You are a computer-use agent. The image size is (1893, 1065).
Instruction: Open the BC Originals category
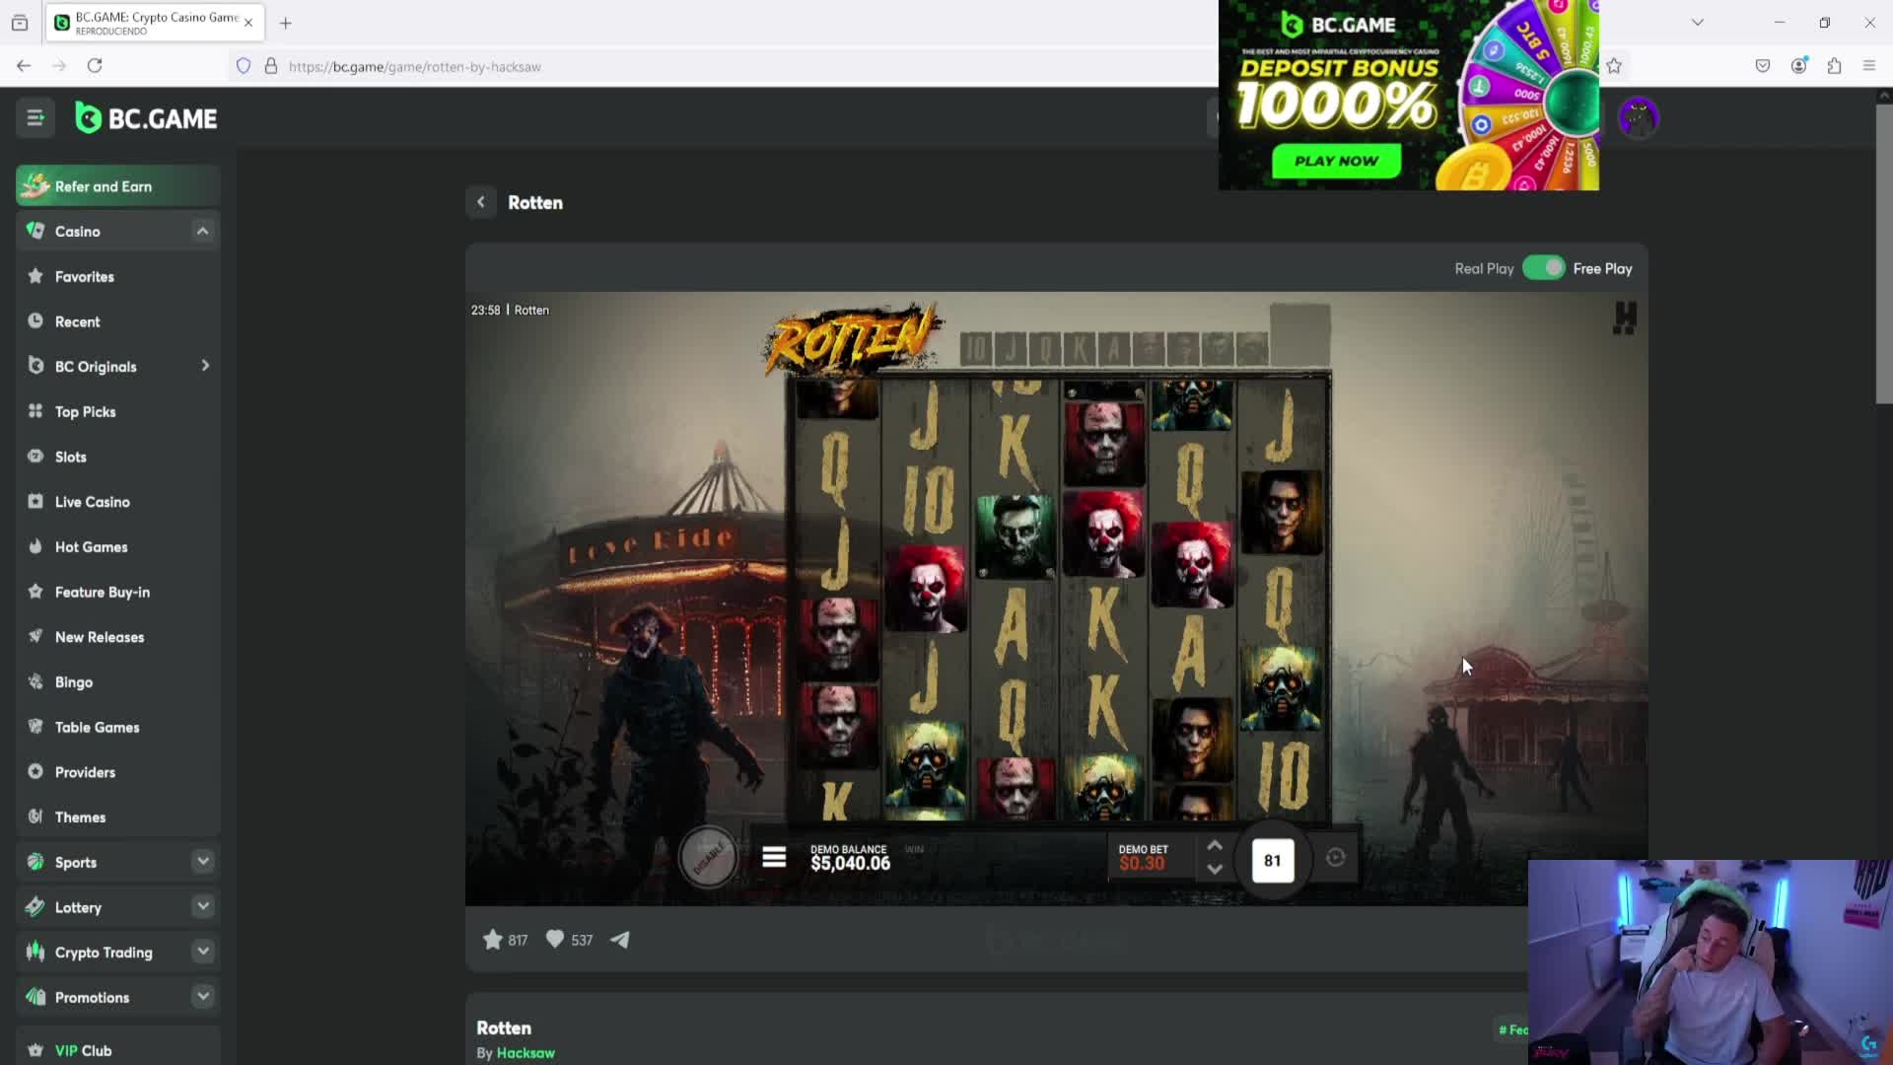(96, 366)
